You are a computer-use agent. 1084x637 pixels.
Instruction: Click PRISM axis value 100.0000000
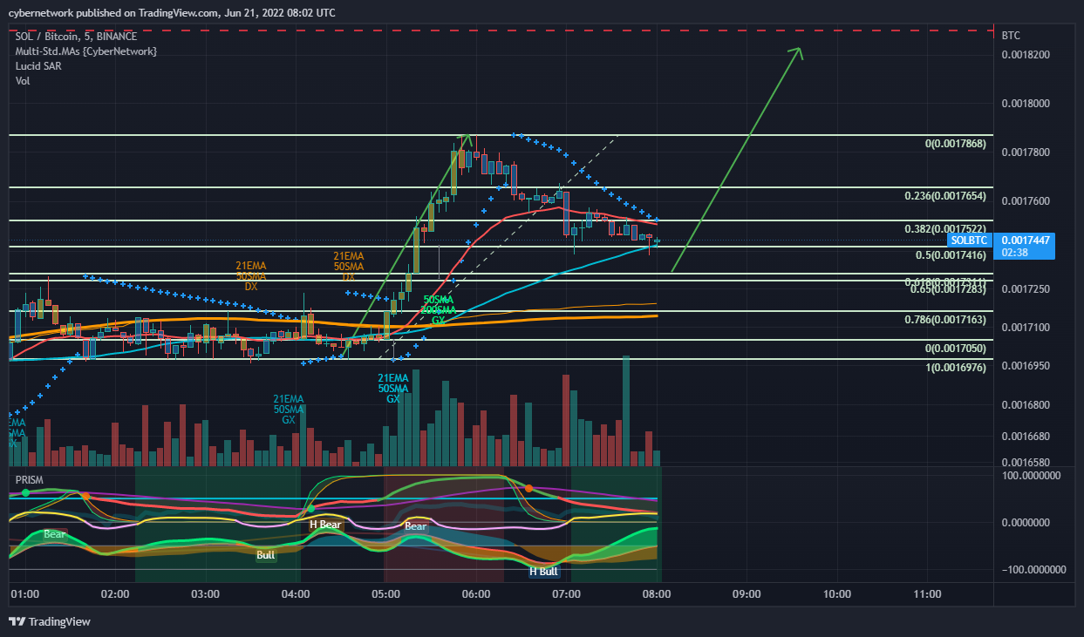[x=1031, y=476]
